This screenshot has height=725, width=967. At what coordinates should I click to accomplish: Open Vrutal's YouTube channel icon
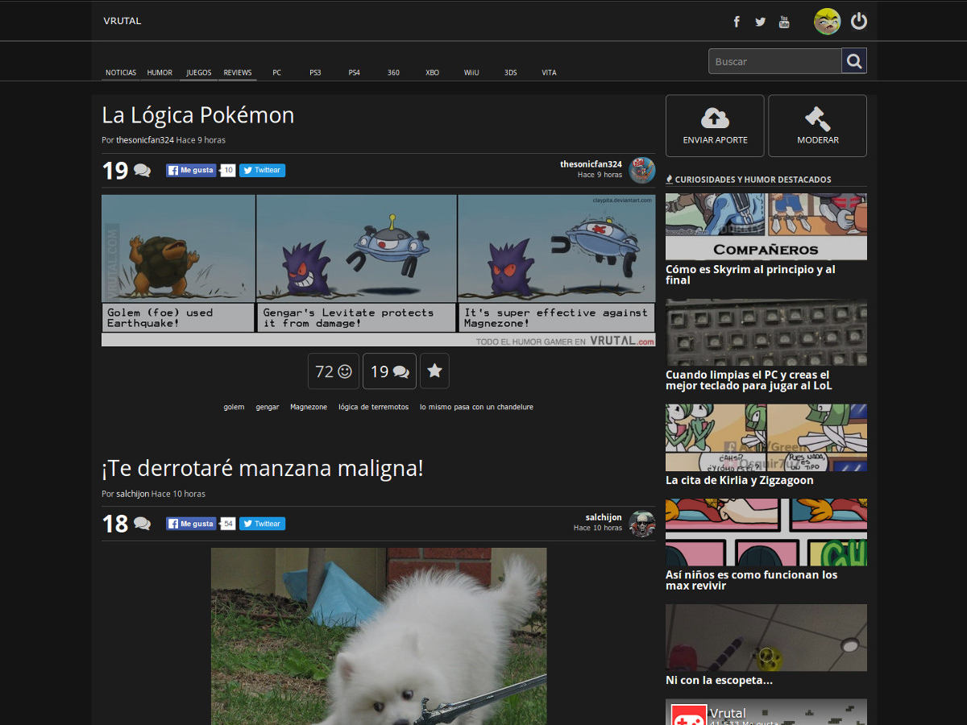pos(784,22)
